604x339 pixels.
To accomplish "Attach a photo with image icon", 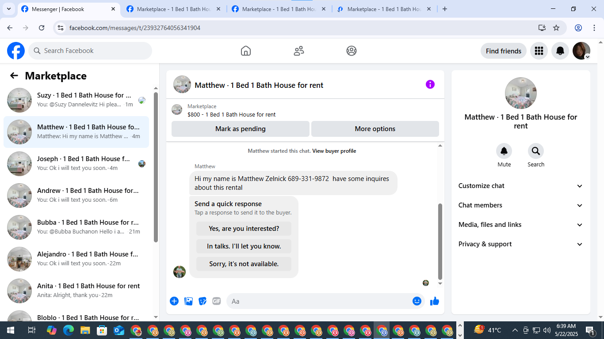I will click(x=188, y=301).
